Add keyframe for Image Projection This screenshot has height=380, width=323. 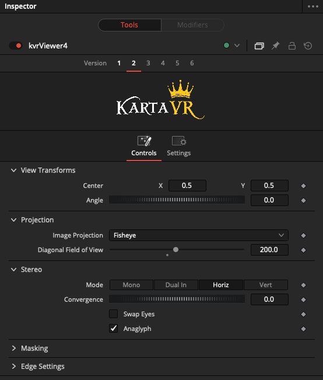[303, 236]
